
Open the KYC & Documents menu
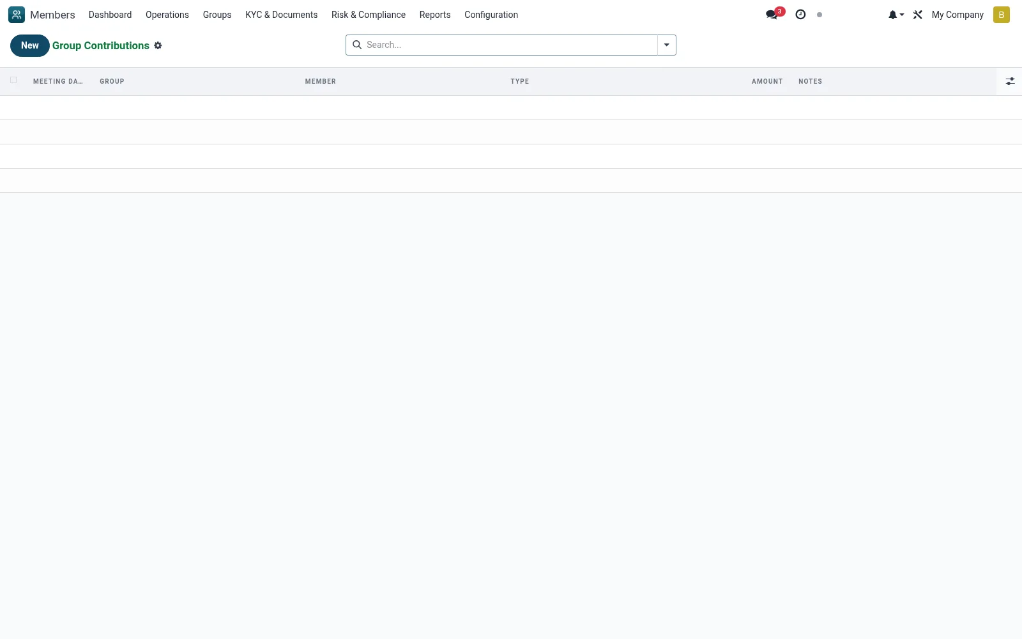point(281,15)
